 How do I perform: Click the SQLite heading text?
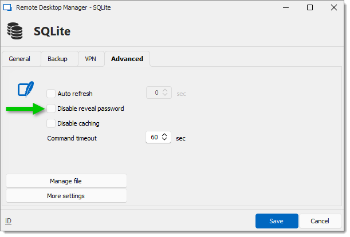pyautogui.click(x=52, y=31)
